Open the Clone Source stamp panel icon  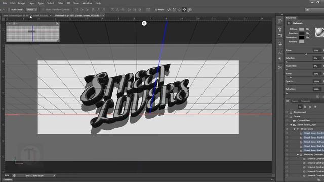[x=280, y=44]
